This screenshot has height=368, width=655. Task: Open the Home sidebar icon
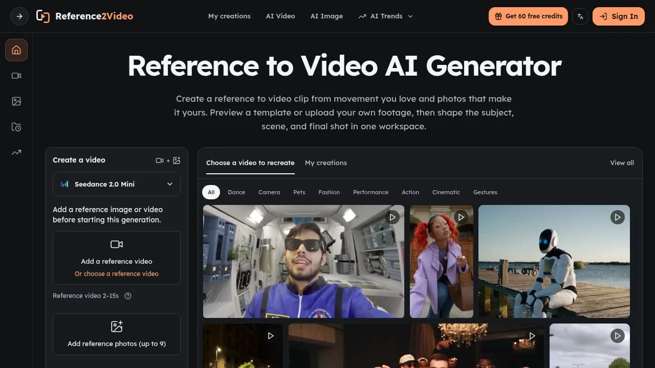[16, 50]
